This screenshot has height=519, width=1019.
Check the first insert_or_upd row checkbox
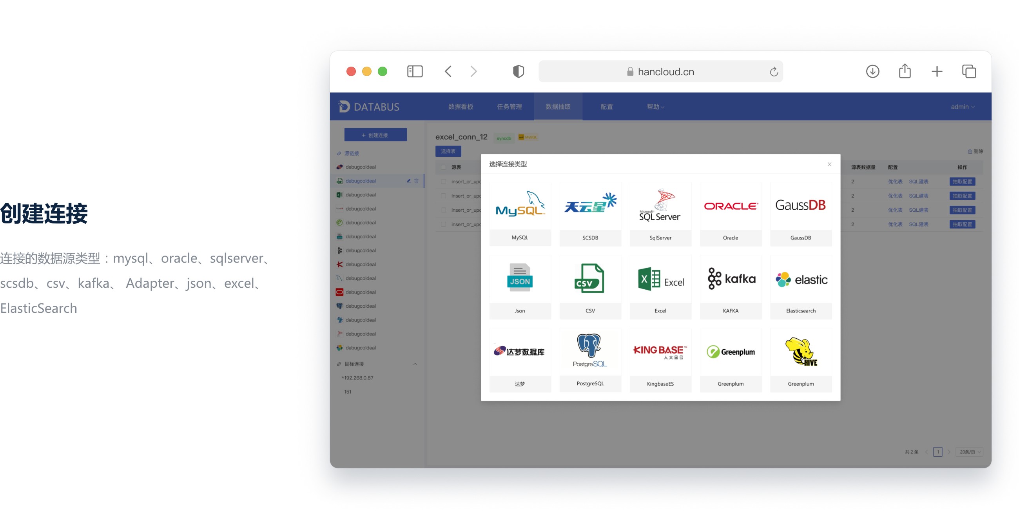click(x=443, y=181)
